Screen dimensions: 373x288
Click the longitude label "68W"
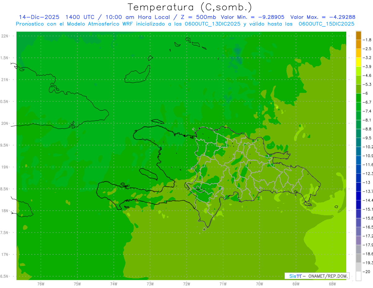pyautogui.click(x=332, y=284)
